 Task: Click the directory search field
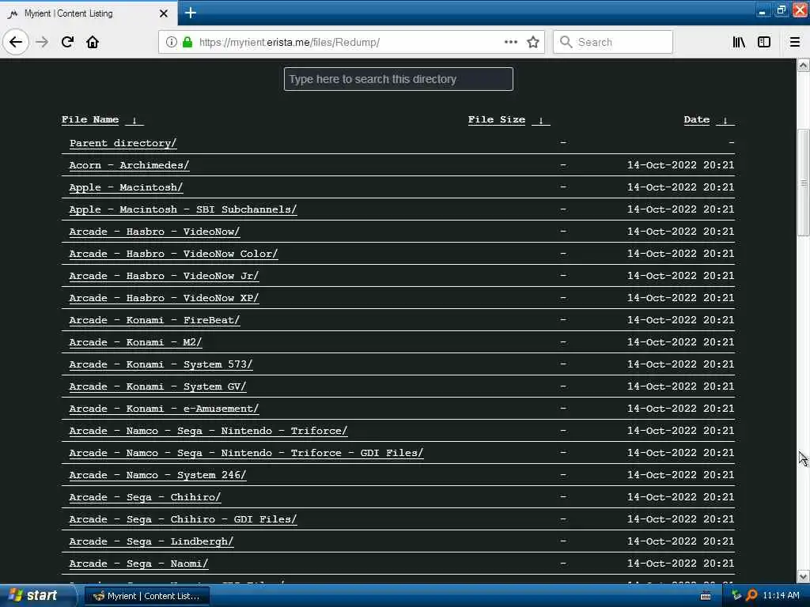point(399,79)
